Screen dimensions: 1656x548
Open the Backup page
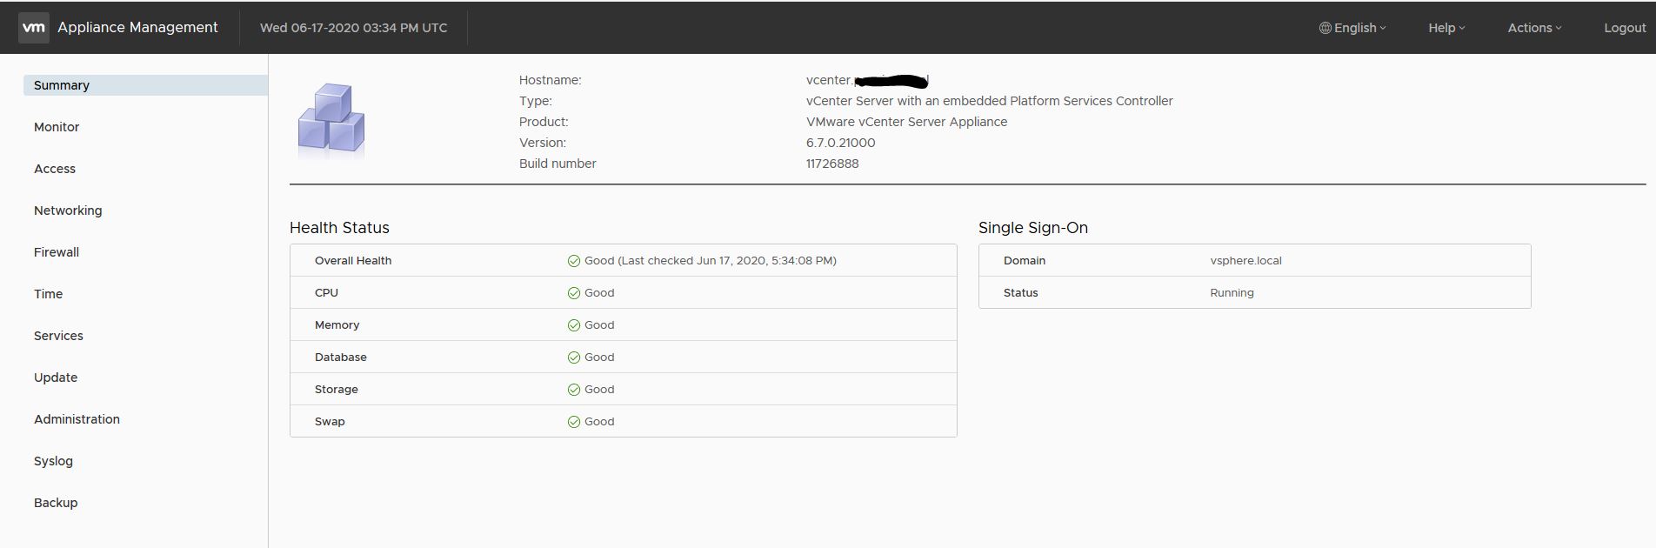[x=56, y=503]
